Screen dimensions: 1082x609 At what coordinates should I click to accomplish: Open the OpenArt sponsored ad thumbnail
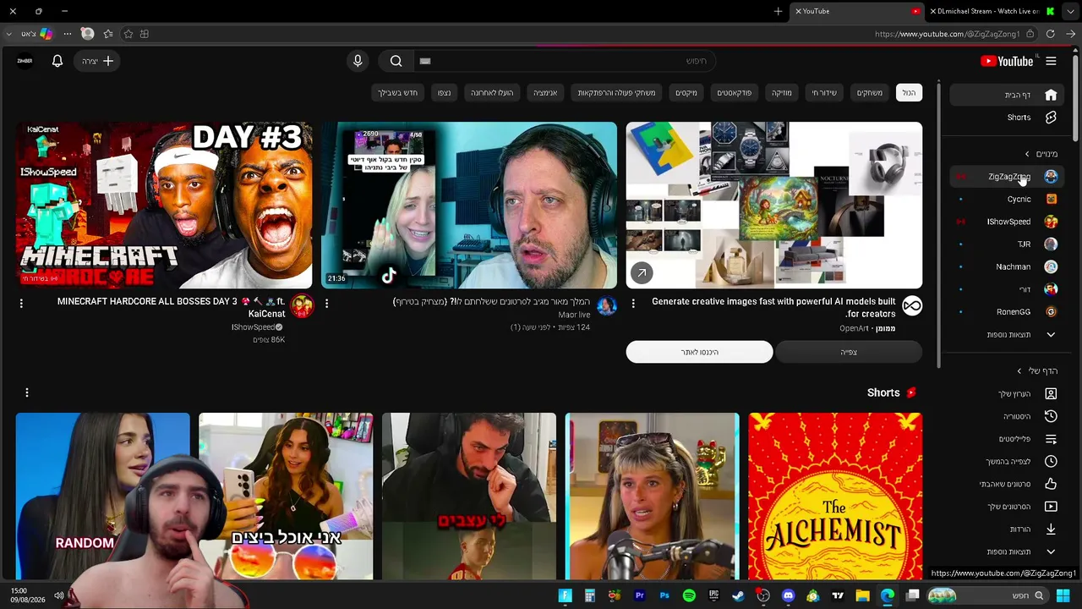pyautogui.click(x=774, y=206)
